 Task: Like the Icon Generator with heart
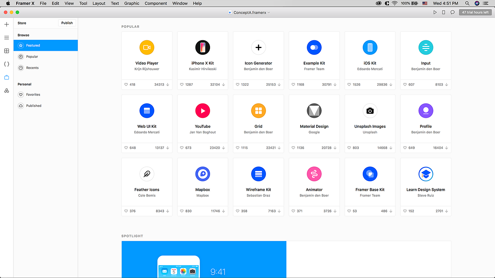[238, 85]
